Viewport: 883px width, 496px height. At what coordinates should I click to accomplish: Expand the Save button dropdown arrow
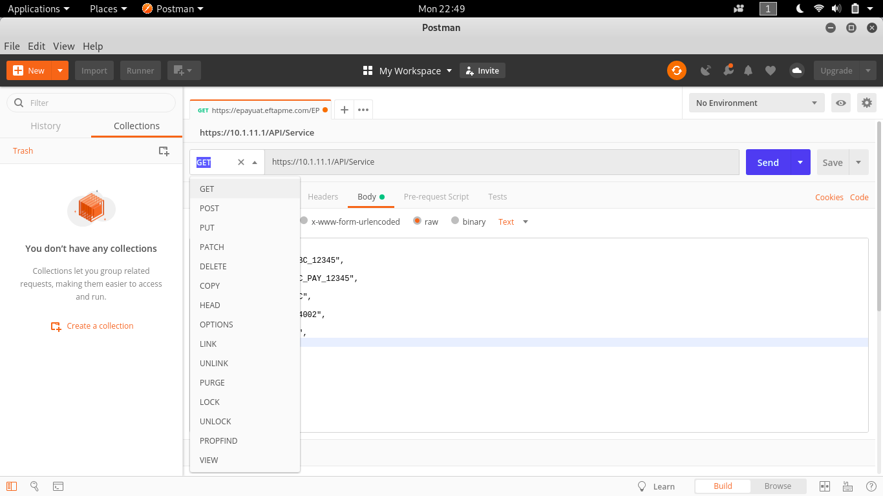coord(858,162)
